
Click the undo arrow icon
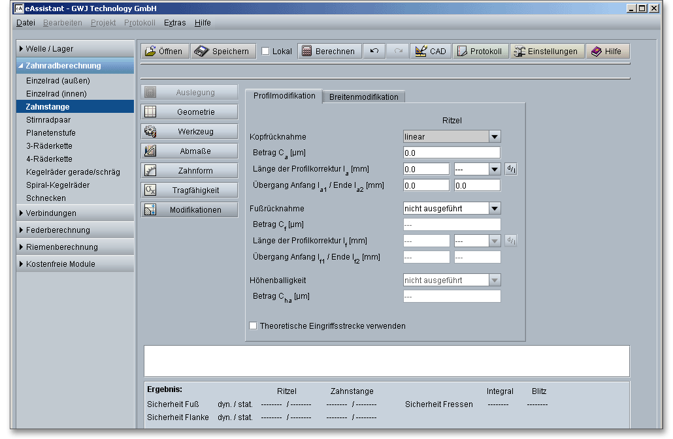tap(374, 52)
